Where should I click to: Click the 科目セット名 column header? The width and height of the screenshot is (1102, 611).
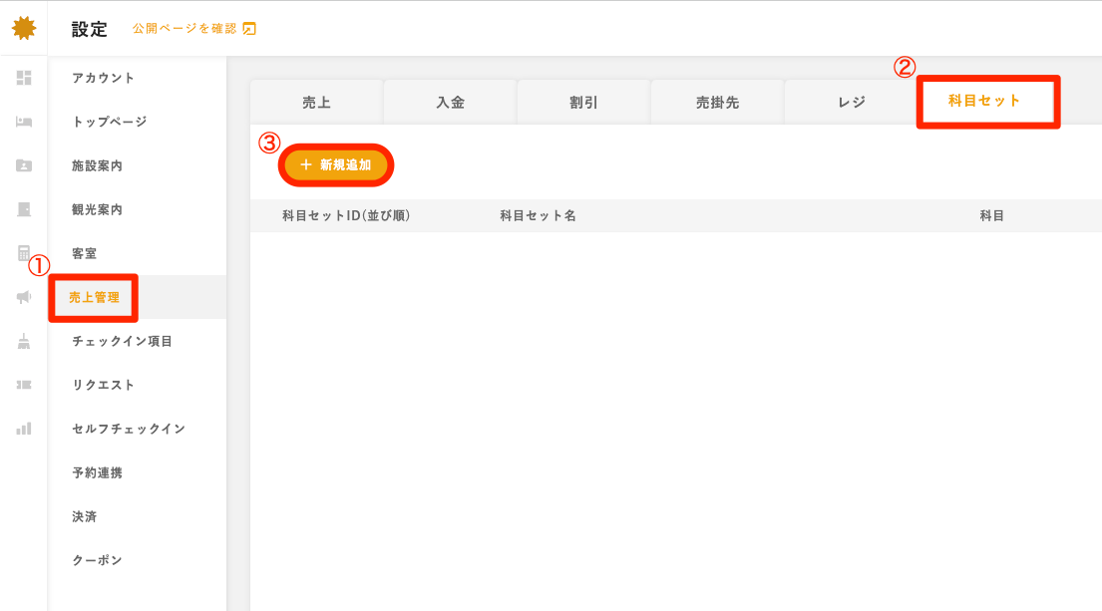point(538,215)
